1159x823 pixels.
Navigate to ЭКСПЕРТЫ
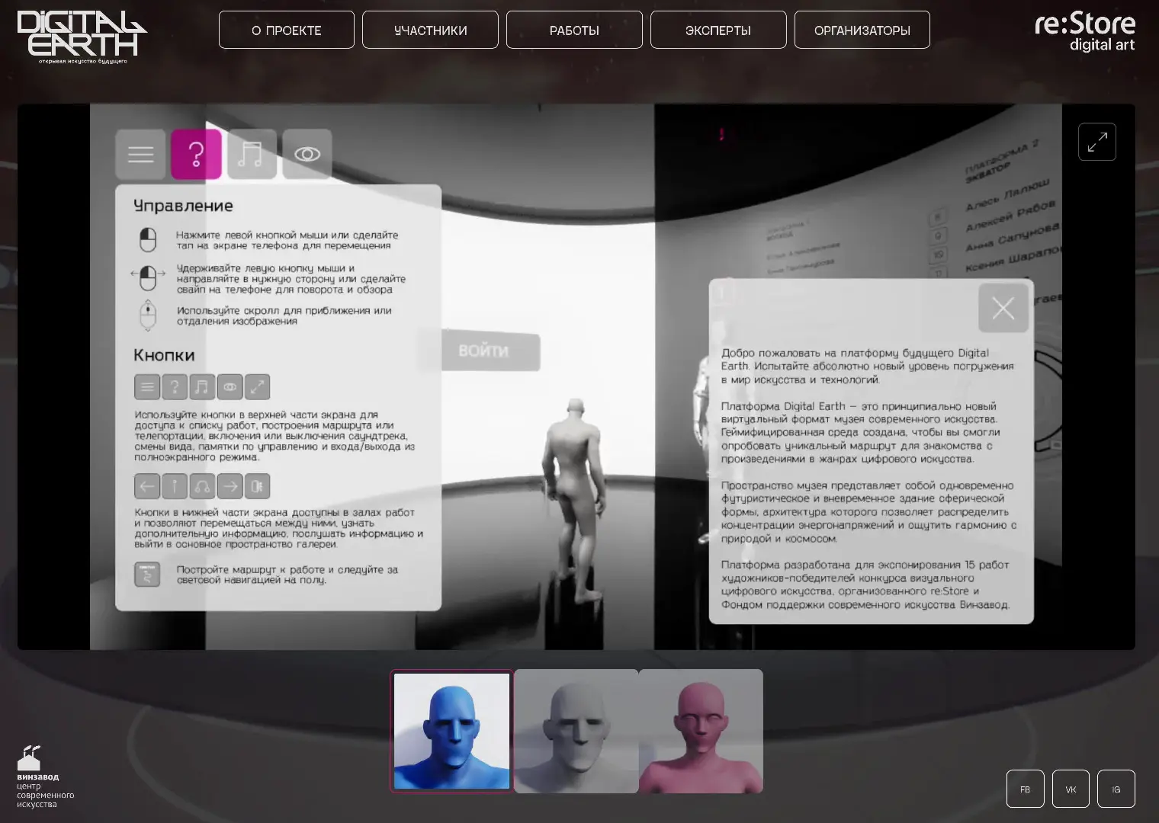coord(718,30)
